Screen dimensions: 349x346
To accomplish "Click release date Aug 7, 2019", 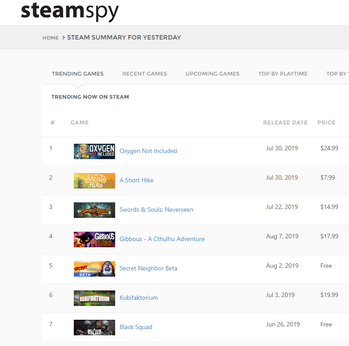I will click(282, 237).
